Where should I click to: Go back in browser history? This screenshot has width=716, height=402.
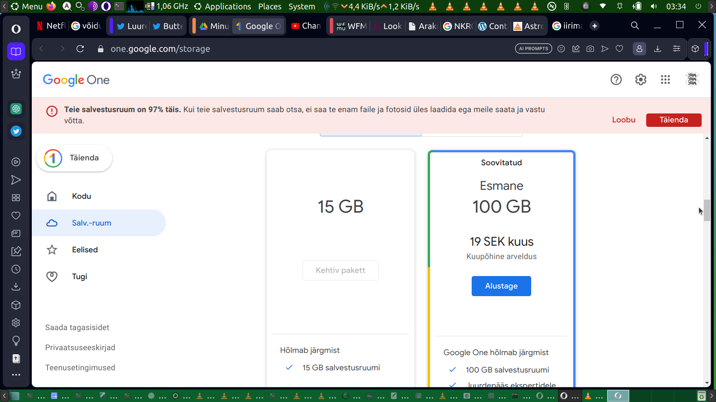[x=41, y=49]
